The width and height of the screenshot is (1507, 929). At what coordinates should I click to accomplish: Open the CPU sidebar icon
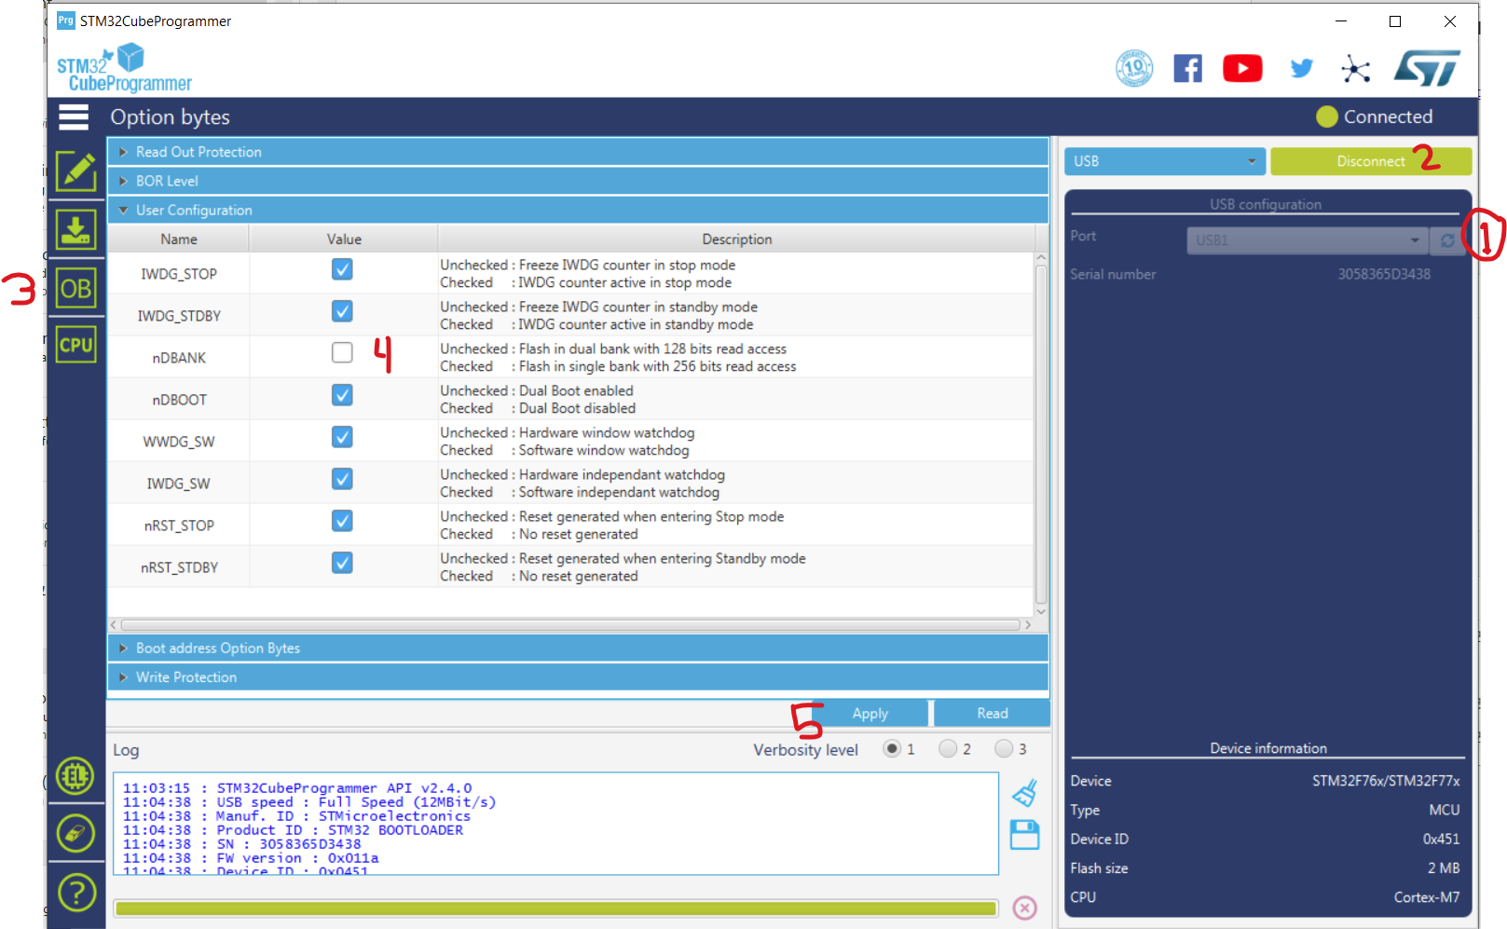click(75, 345)
